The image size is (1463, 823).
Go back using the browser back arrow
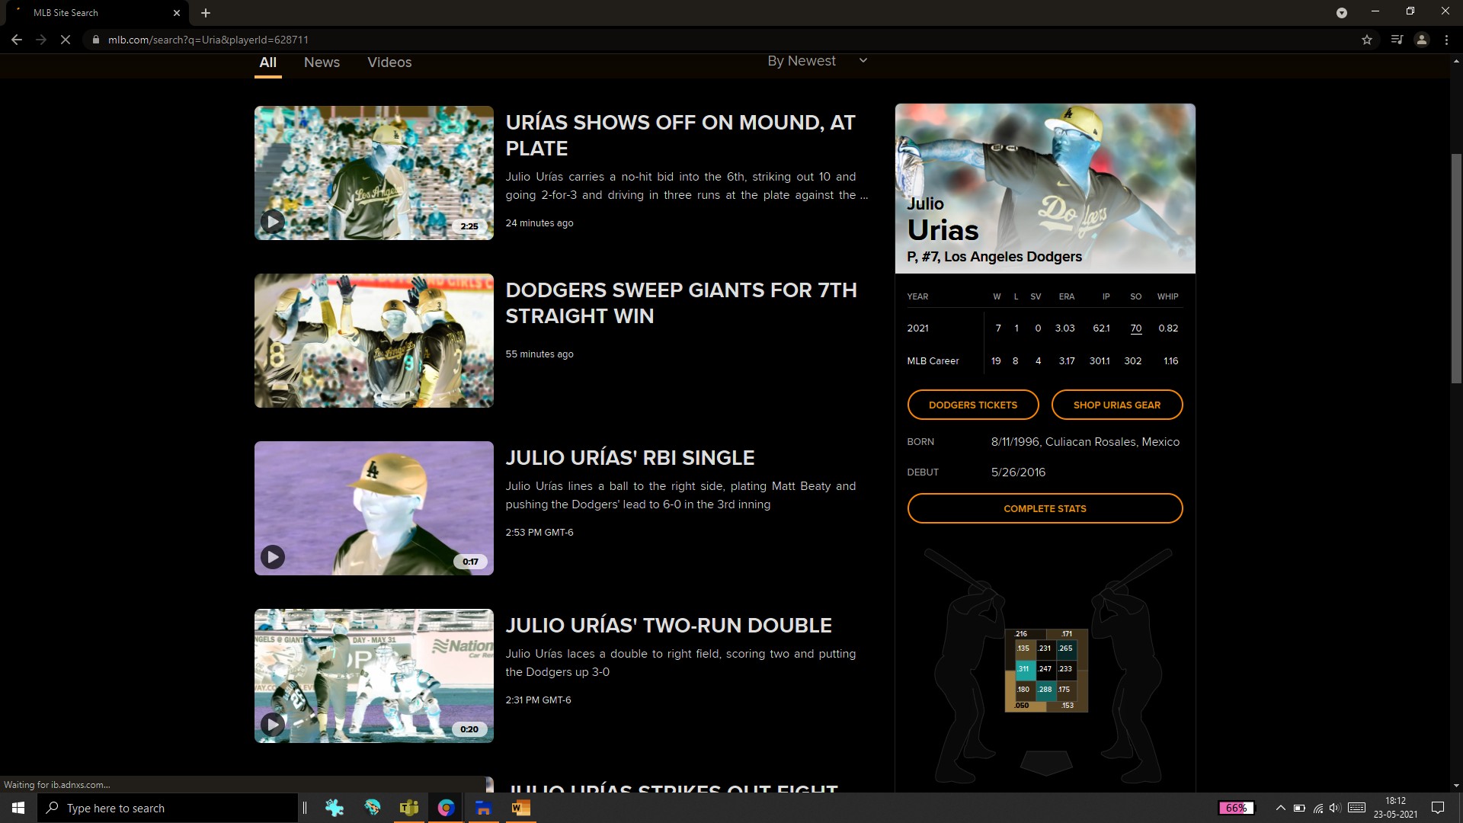[x=16, y=40]
